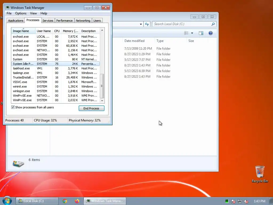This screenshot has height=205, width=273.
Task: Click the Explorer Help question-mark icon
Action: pos(211,33)
